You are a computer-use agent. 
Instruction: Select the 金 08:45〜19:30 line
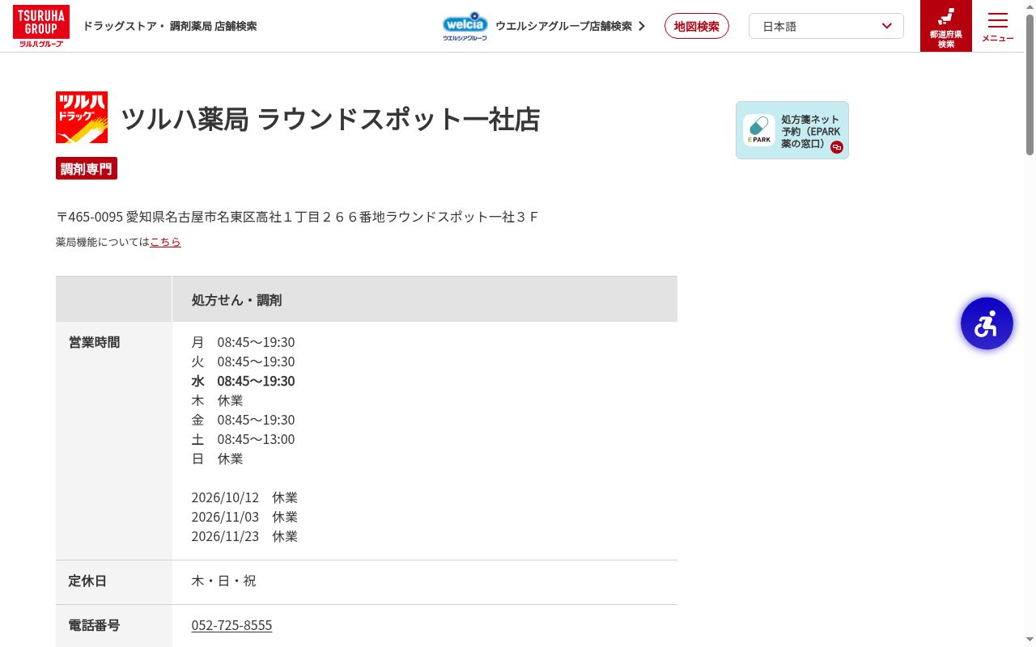click(243, 420)
